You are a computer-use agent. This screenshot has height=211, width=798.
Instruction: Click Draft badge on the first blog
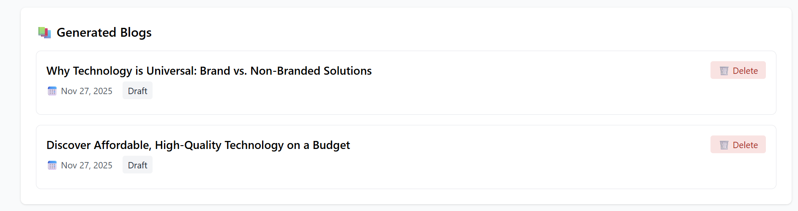click(137, 91)
